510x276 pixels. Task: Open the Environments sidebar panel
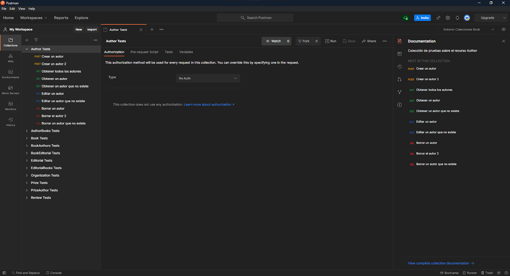11,74
